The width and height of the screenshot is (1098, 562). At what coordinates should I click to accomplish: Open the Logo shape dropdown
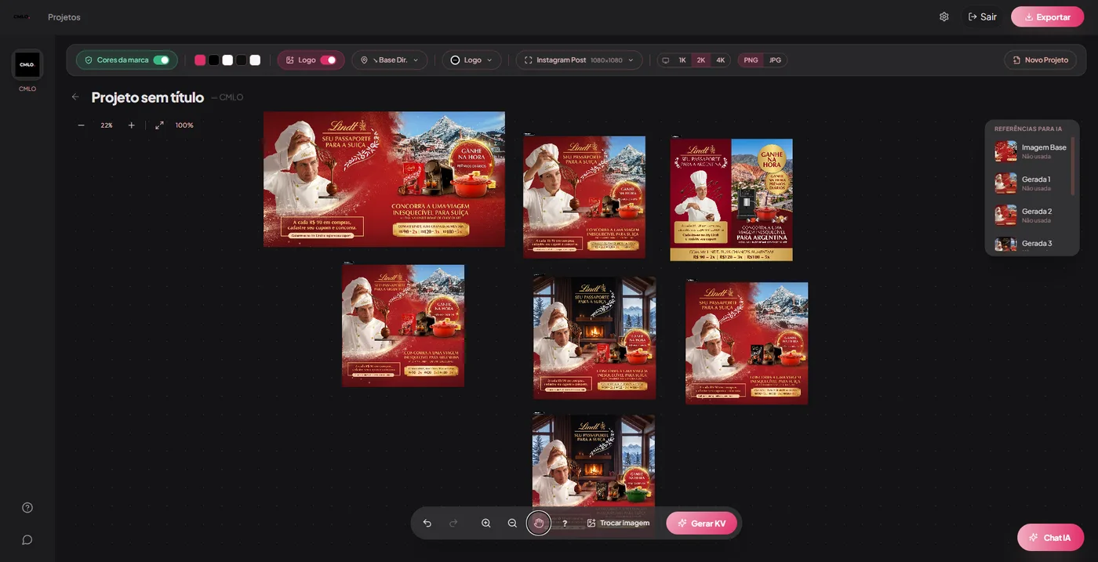click(471, 60)
